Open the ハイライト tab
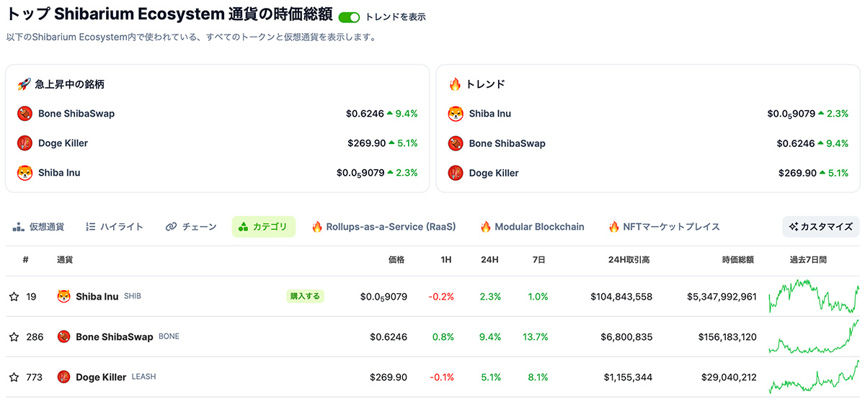This screenshot has width=865, height=399. pyautogui.click(x=115, y=227)
